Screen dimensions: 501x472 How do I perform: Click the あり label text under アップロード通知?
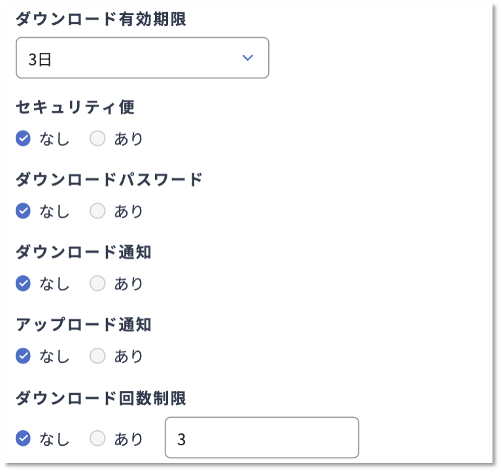128,357
